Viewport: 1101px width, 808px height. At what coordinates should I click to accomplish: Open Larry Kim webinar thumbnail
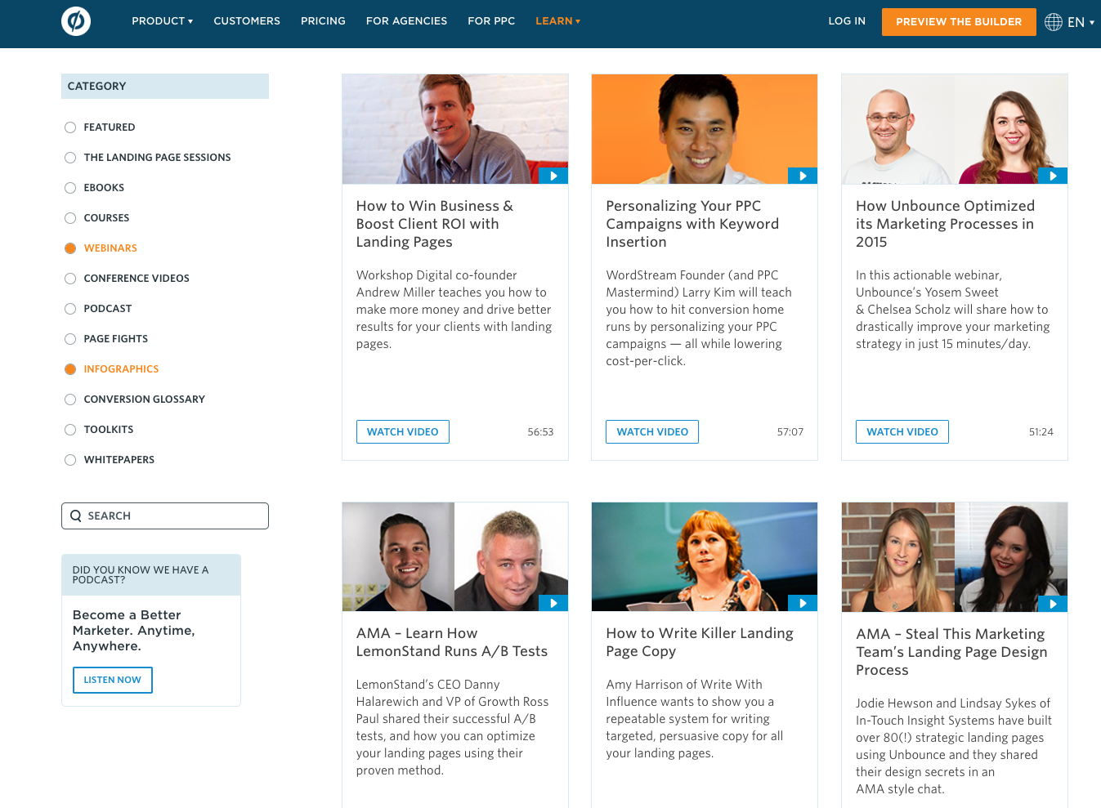(705, 129)
